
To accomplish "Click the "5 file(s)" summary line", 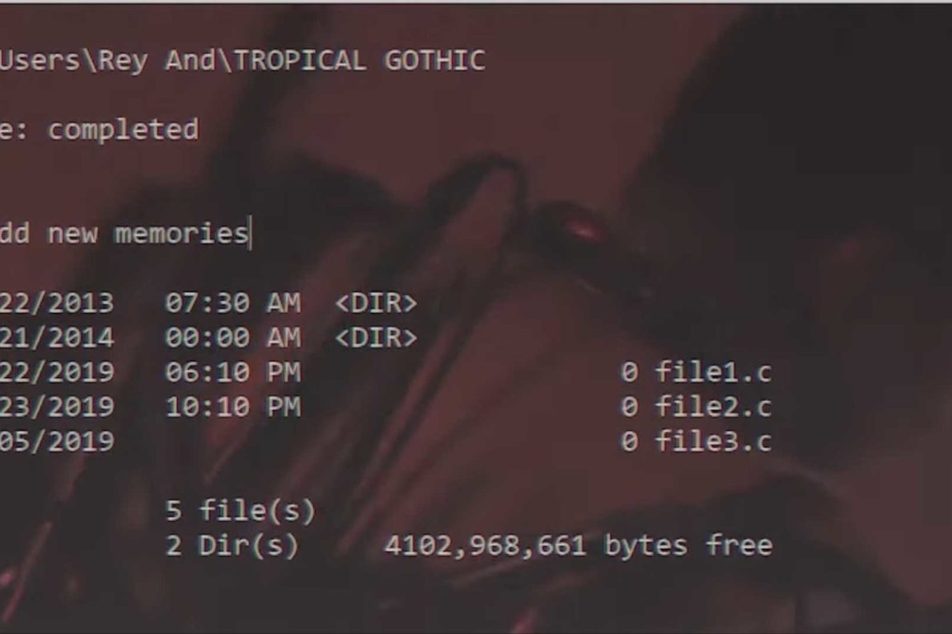I will coord(240,511).
